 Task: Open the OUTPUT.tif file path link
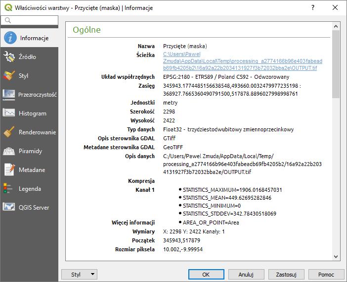(243, 61)
